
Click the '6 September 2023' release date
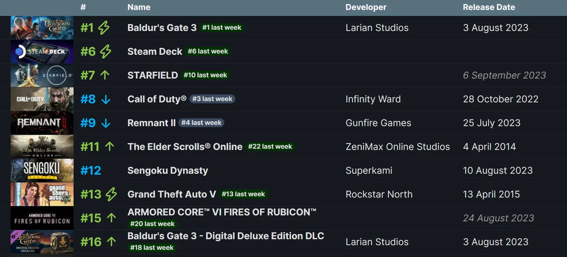504,76
